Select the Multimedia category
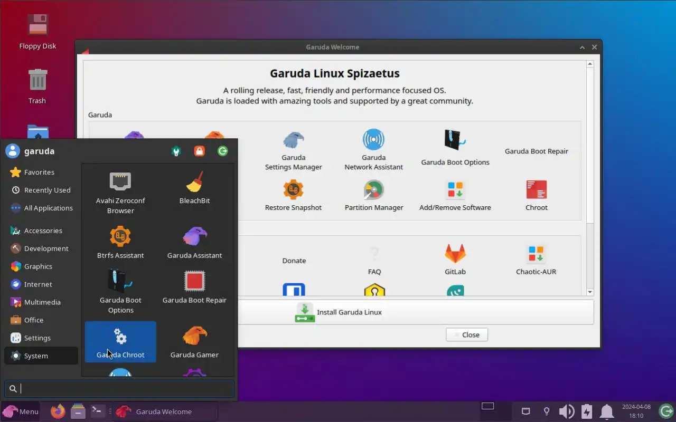 (x=41, y=303)
